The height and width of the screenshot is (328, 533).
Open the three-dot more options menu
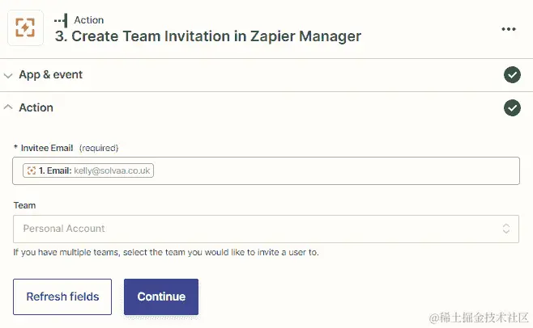click(x=508, y=29)
